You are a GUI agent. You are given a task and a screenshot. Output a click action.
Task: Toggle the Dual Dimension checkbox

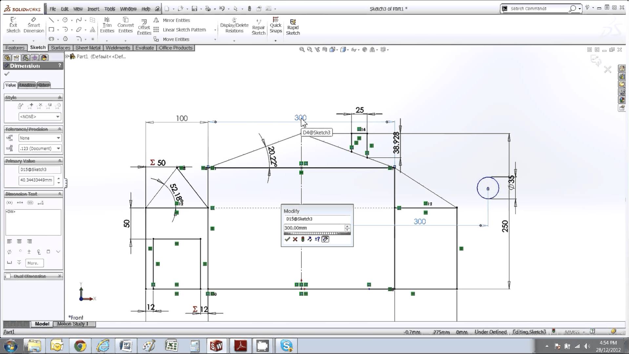tap(8, 276)
